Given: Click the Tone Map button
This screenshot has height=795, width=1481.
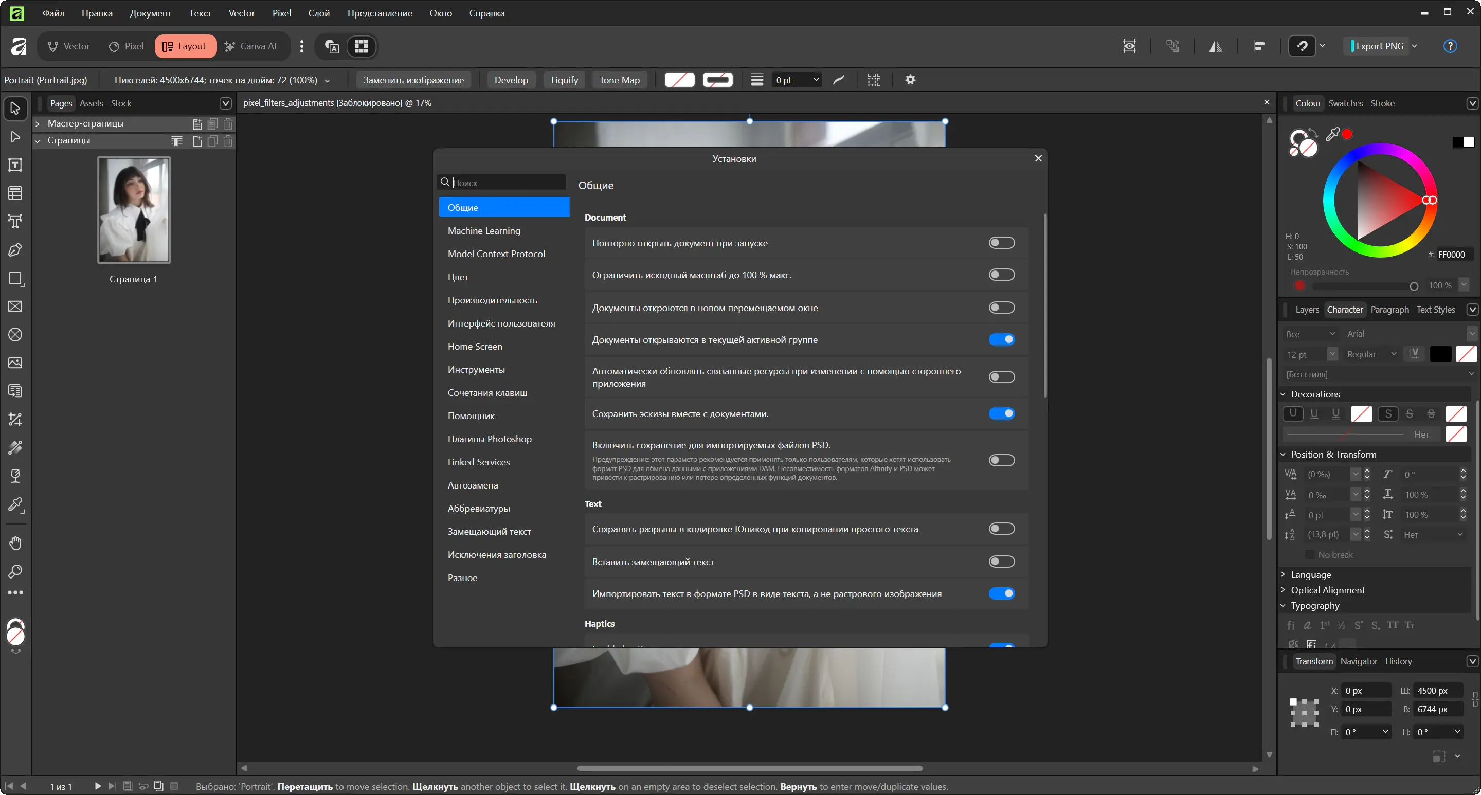Looking at the screenshot, I should (619, 80).
